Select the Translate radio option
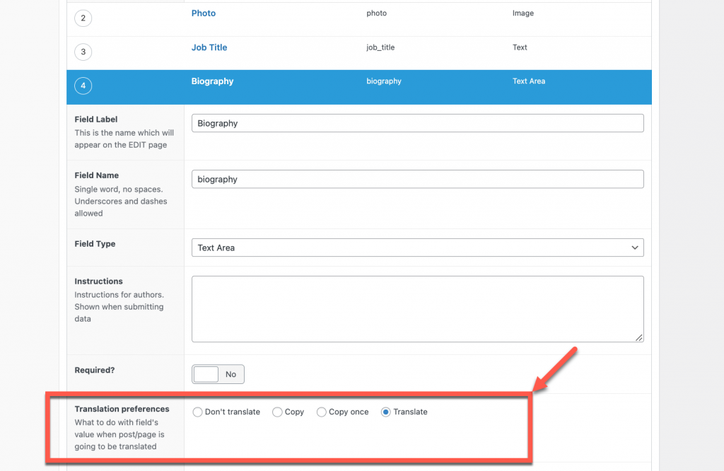This screenshot has width=724, height=471. (385, 412)
